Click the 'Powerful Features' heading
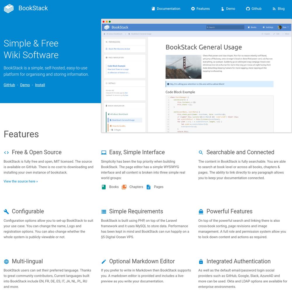Viewport: 292px width, 292px height. coord(230,211)
